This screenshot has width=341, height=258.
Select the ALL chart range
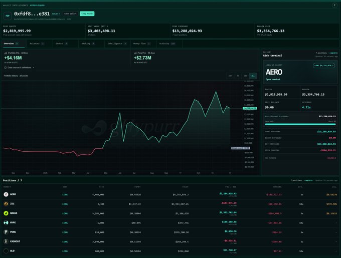click(x=253, y=76)
